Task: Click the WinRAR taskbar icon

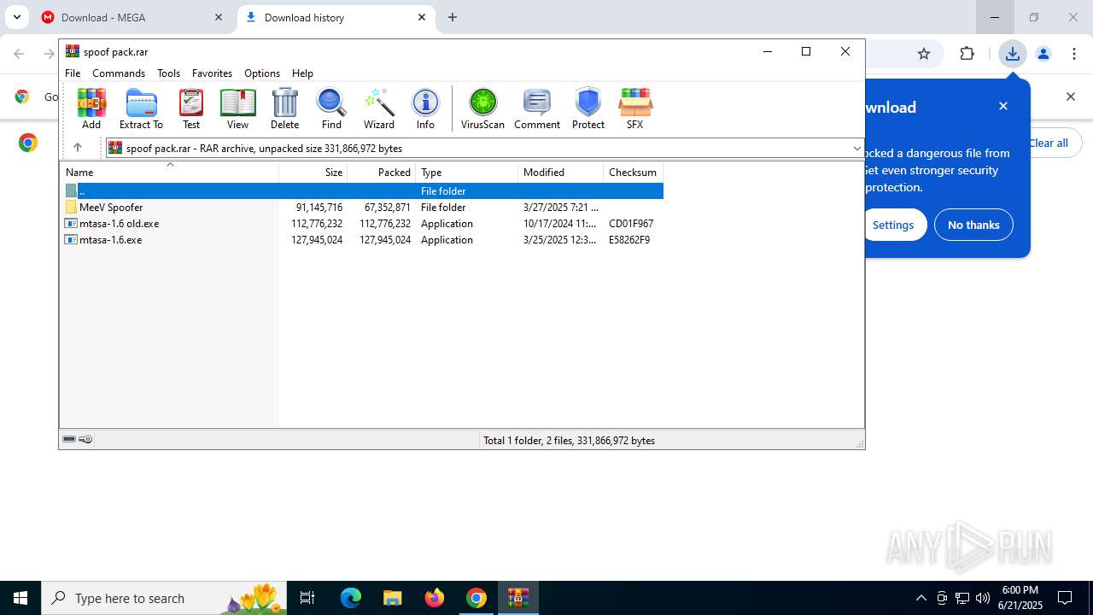Action: [x=518, y=598]
